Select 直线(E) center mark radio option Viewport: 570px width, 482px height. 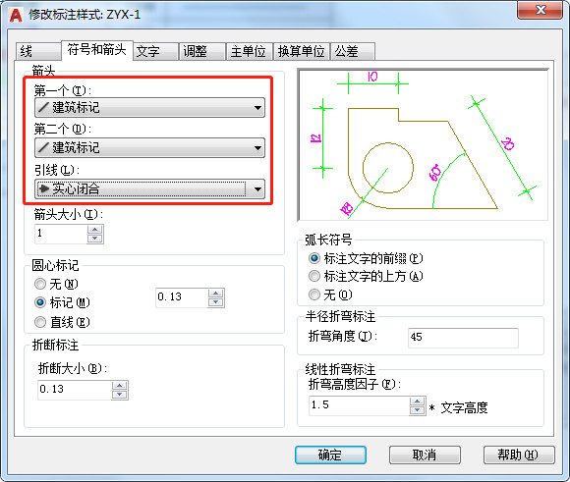click(x=40, y=322)
